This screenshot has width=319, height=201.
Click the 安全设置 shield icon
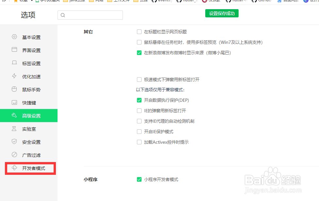click(14, 142)
